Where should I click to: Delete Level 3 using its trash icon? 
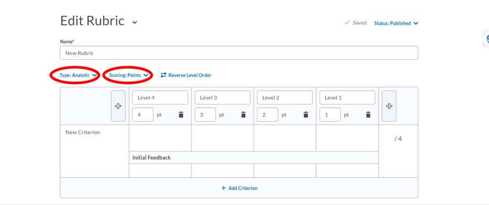point(243,115)
